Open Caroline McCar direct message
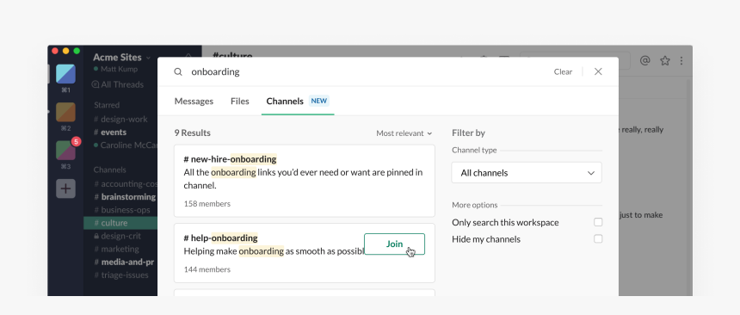 (126, 145)
